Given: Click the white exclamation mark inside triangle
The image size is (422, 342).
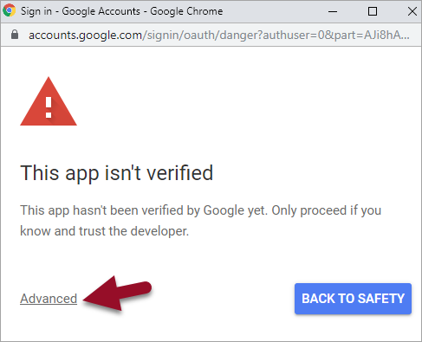Looking at the screenshot, I should 49,107.
